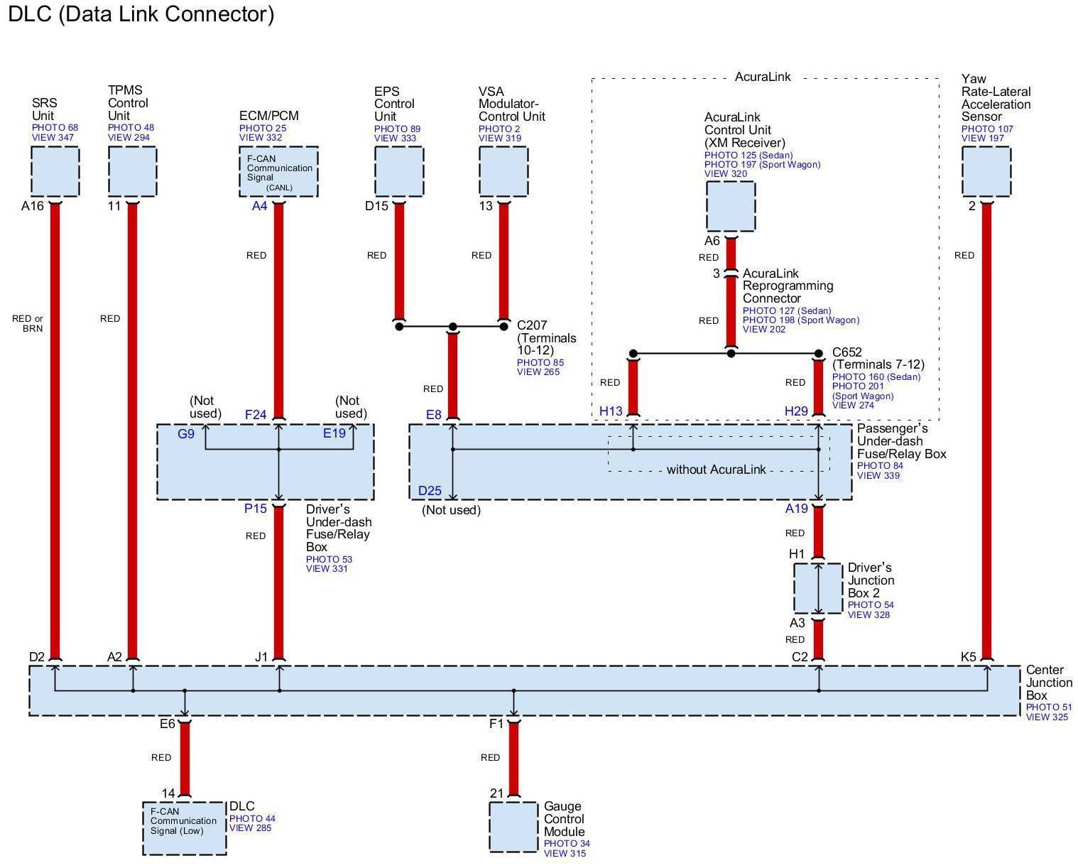The width and height of the screenshot is (1078, 868).
Task: Open VIEW 294 link for TPMS Control Unit
Action: click(129, 137)
